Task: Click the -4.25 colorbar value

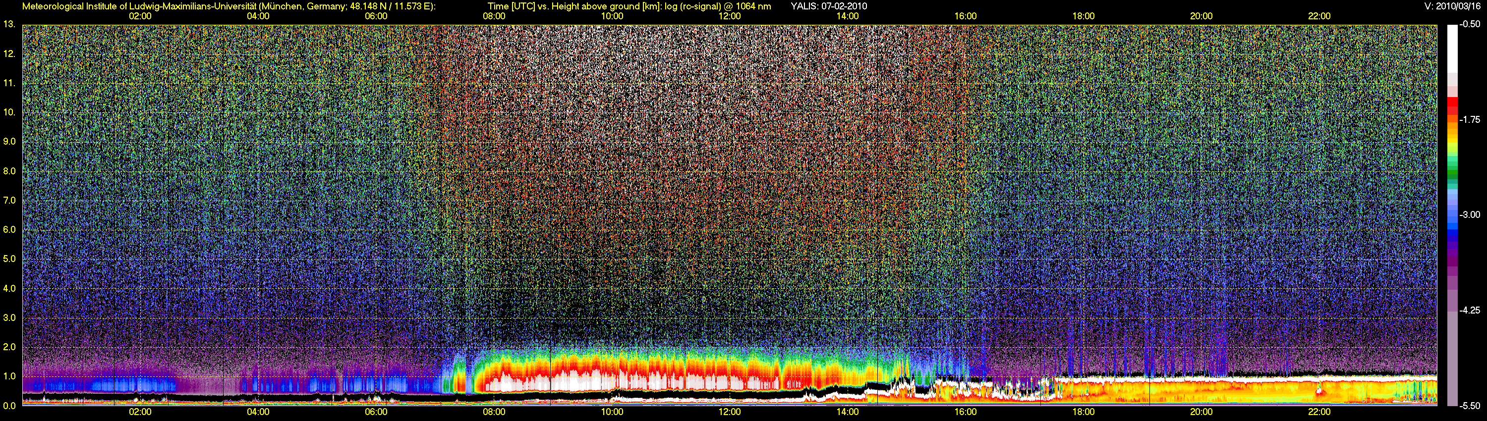Action: pyautogui.click(x=1470, y=310)
